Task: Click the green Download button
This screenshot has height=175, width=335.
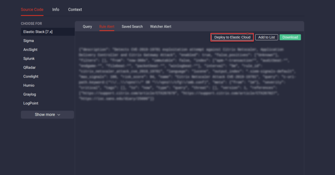Action: (x=290, y=37)
